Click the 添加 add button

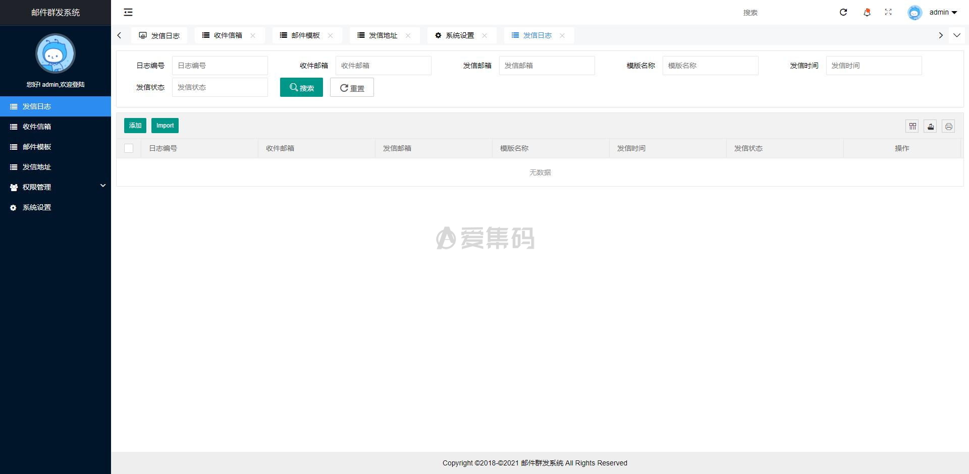pyautogui.click(x=135, y=126)
